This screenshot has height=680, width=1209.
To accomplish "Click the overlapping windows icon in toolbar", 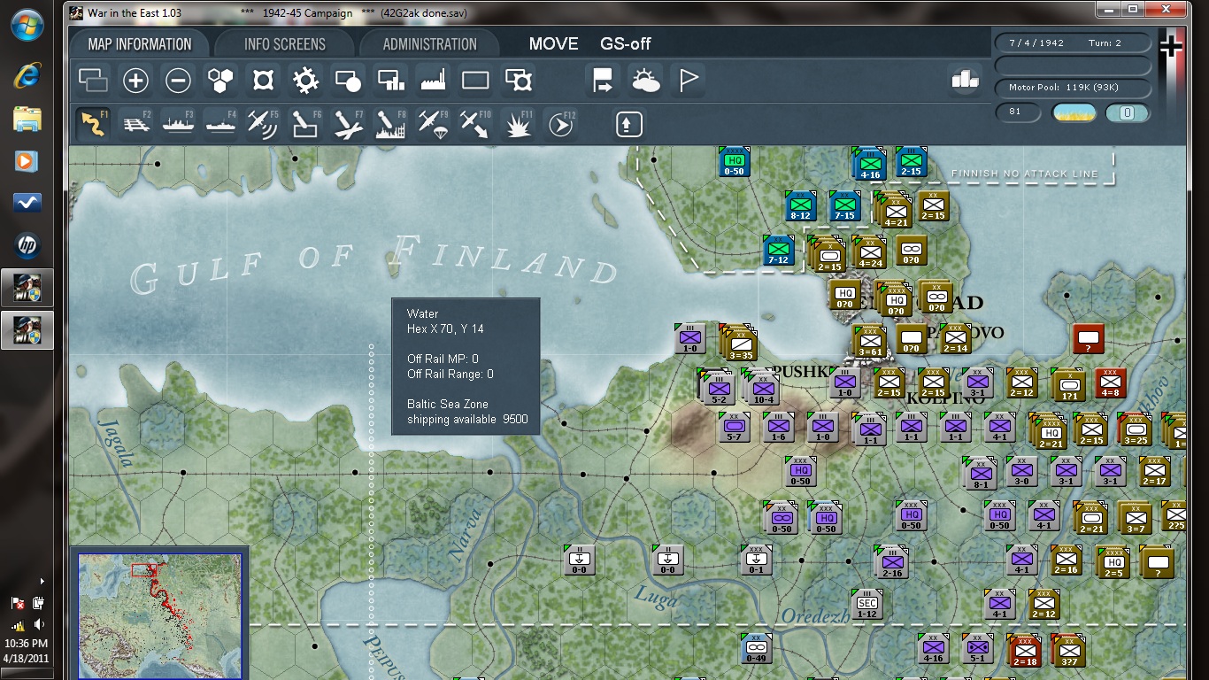I will pos(93,81).
